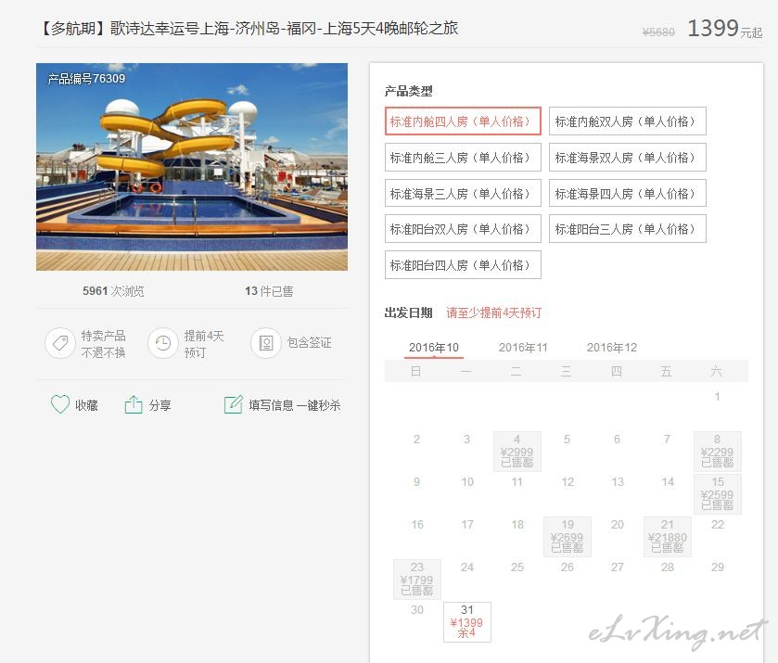Open the cruise ship pool photo

192,167
